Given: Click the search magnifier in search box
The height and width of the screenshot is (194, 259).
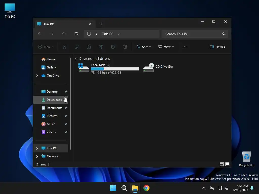Looking at the screenshot, I should tap(224, 34).
